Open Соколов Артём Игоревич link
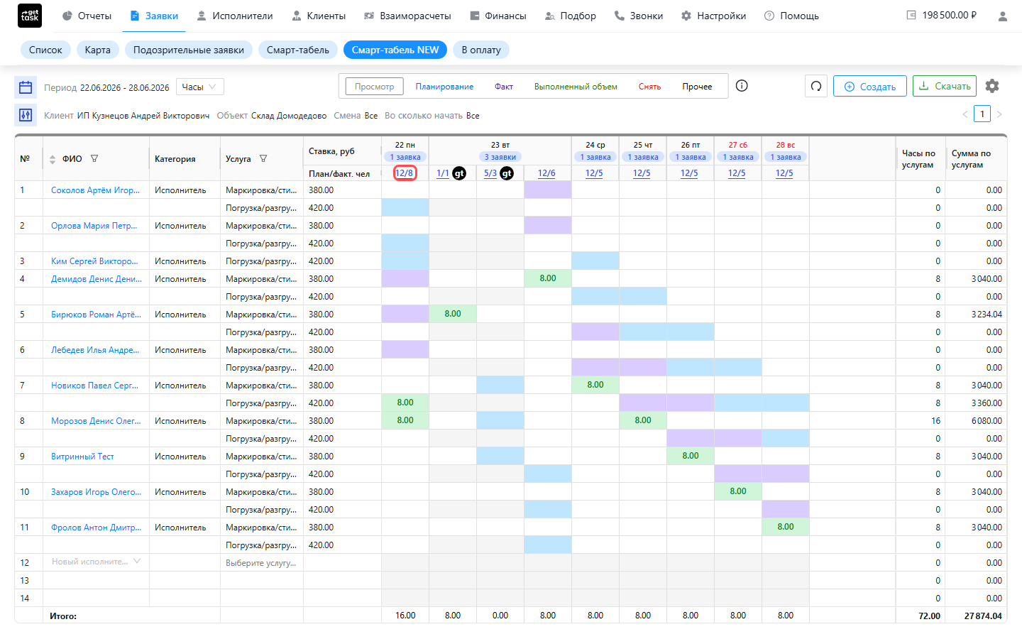1022x639 pixels. coord(95,190)
